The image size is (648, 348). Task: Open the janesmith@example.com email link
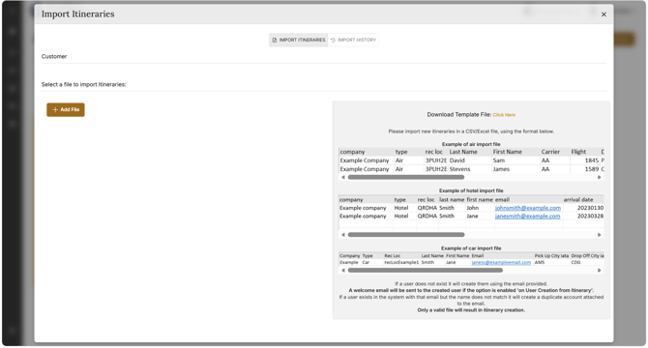527,217
